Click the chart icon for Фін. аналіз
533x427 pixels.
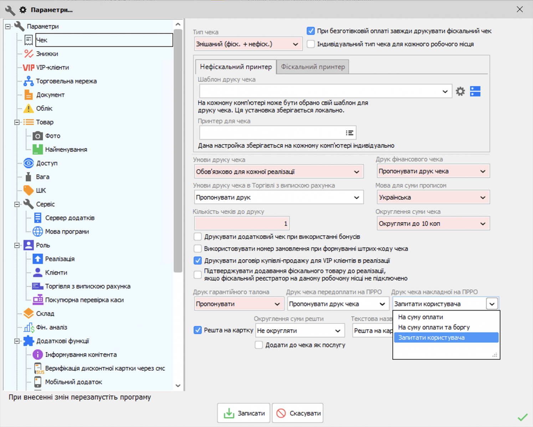point(29,327)
